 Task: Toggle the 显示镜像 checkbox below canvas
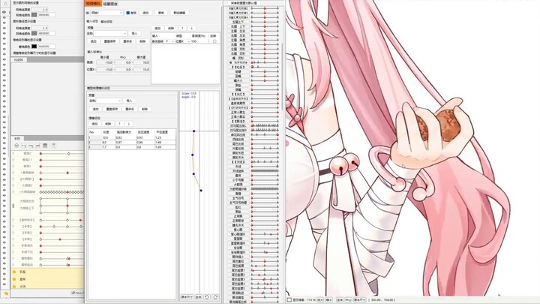pyautogui.click(x=289, y=299)
